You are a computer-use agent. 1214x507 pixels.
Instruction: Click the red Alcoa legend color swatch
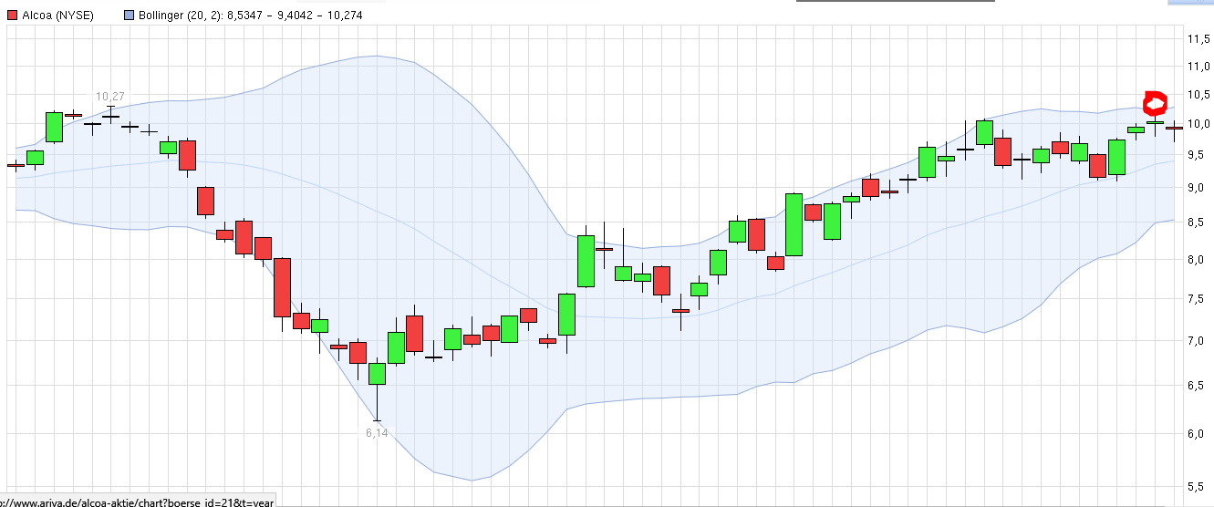(12, 16)
